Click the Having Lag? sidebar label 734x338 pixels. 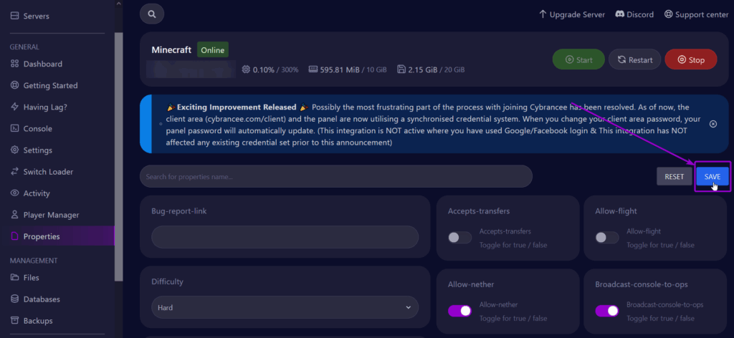click(45, 107)
